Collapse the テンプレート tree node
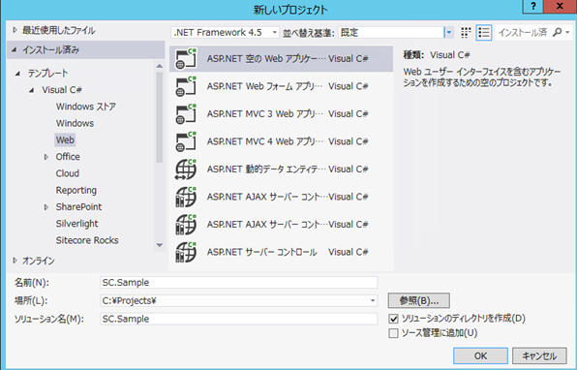The height and width of the screenshot is (370, 577). pyautogui.click(x=17, y=74)
